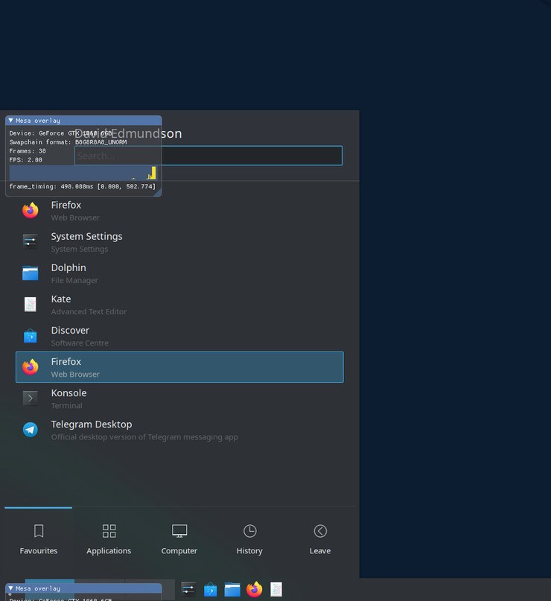The width and height of the screenshot is (551, 601).
Task: Click the 'Frames: 38' overlay text
Action: [x=28, y=151]
